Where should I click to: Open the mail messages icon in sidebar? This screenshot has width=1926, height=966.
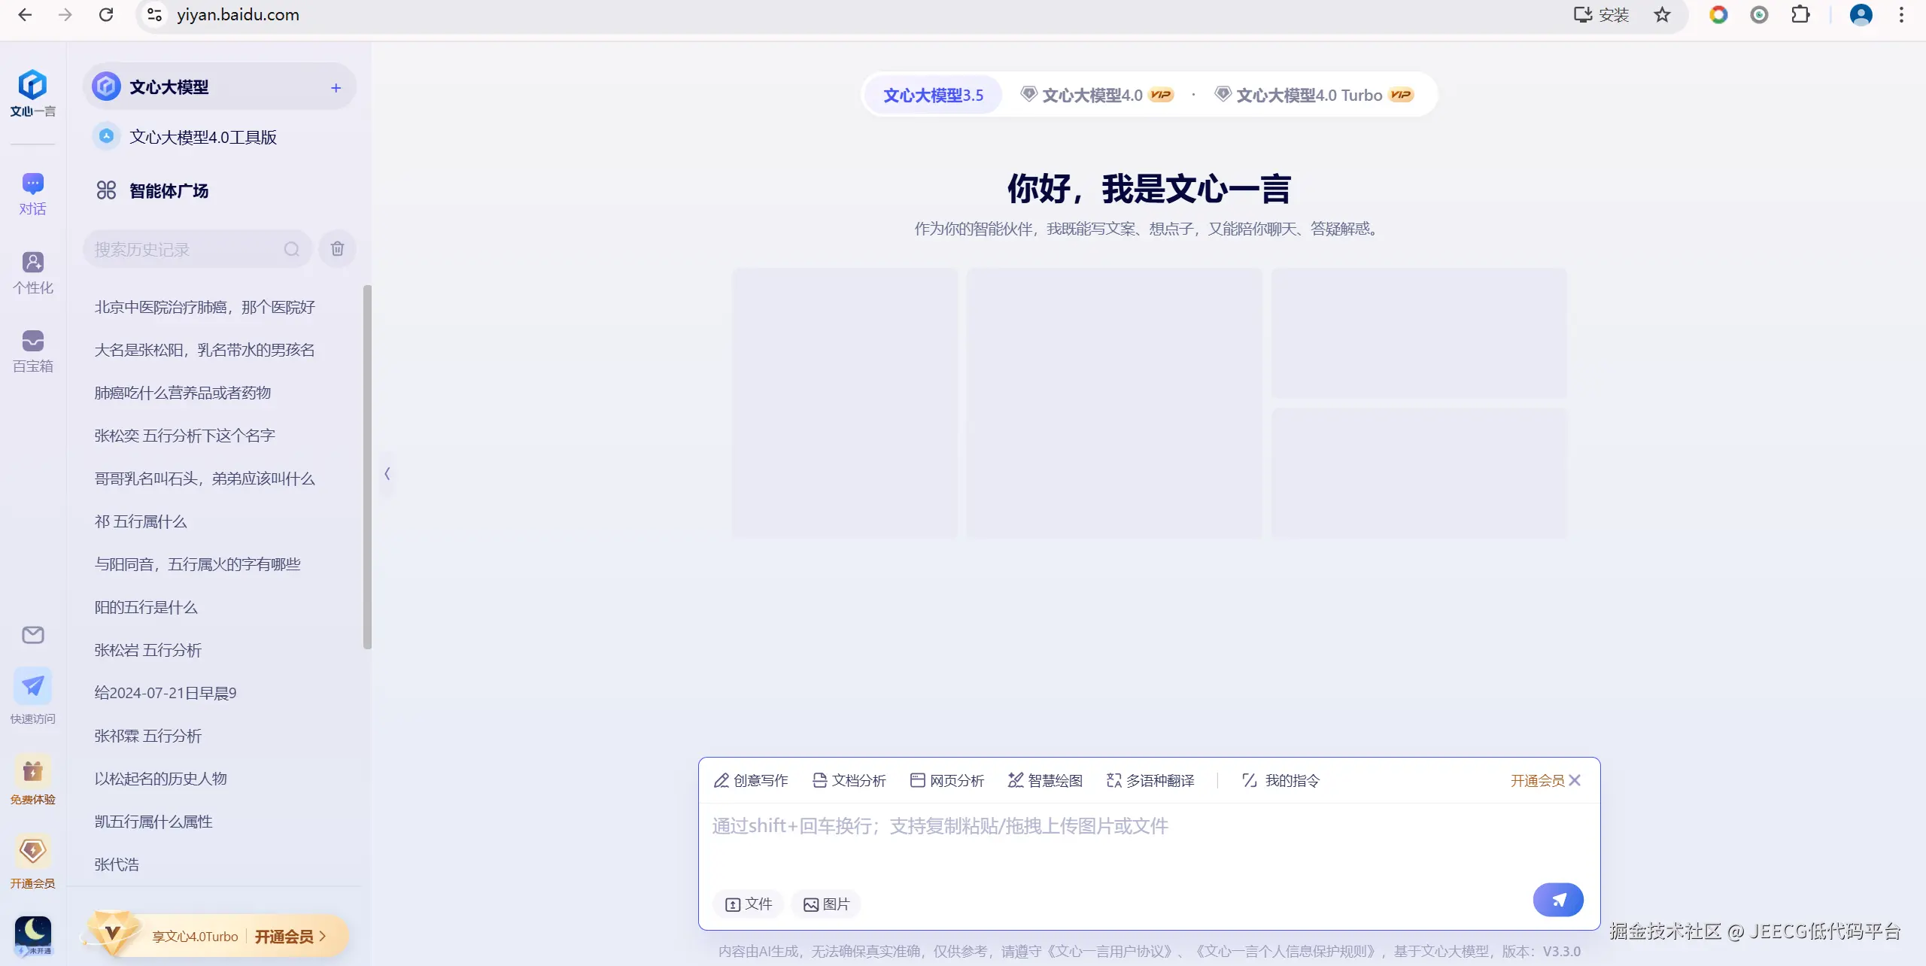click(x=32, y=635)
